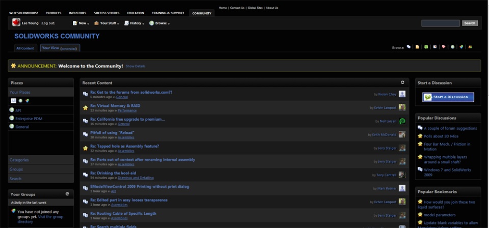Filter Your Places by communities globe icon
This screenshot has height=228, width=489.
20,101
